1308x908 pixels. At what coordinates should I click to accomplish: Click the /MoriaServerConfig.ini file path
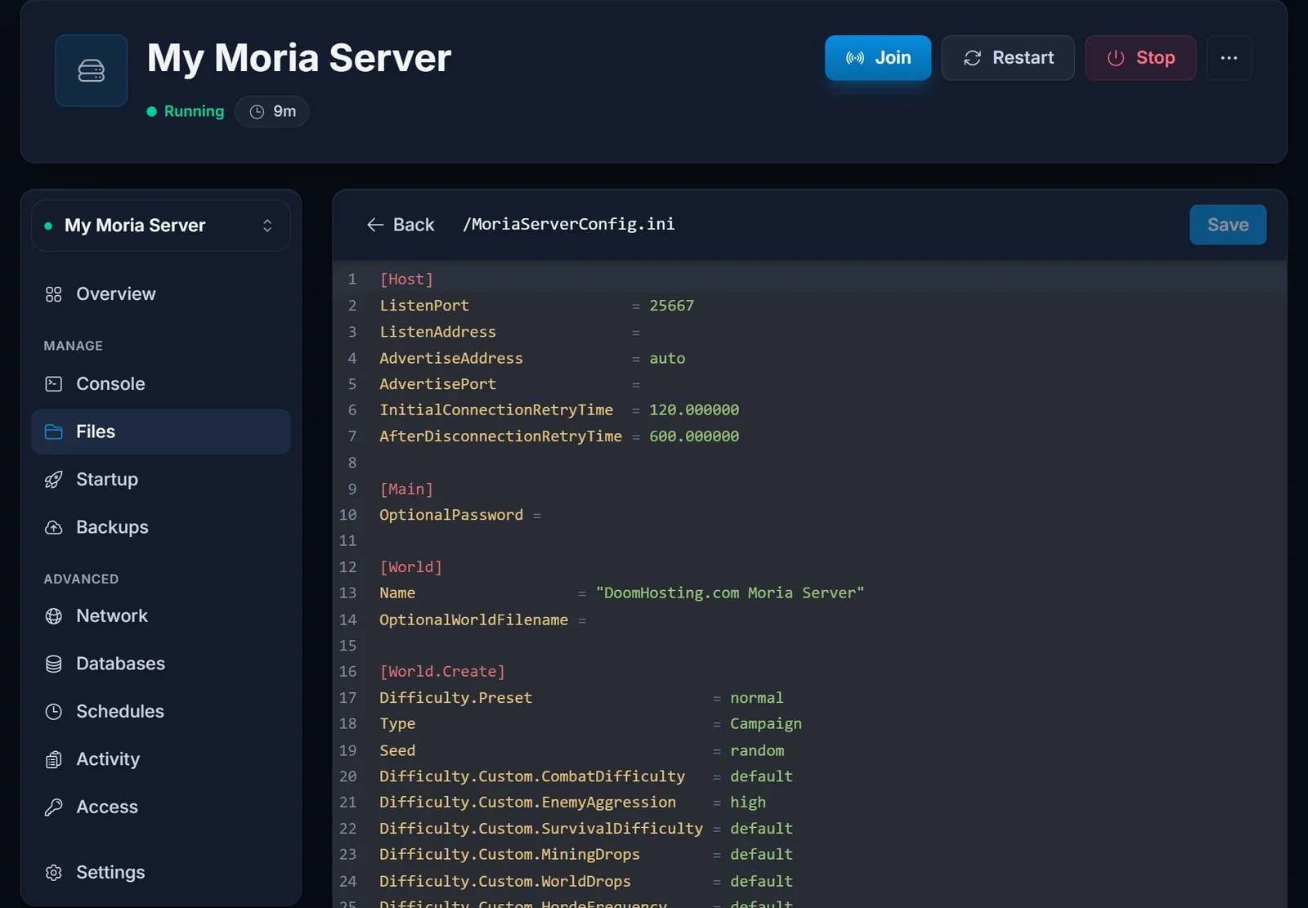pos(569,224)
